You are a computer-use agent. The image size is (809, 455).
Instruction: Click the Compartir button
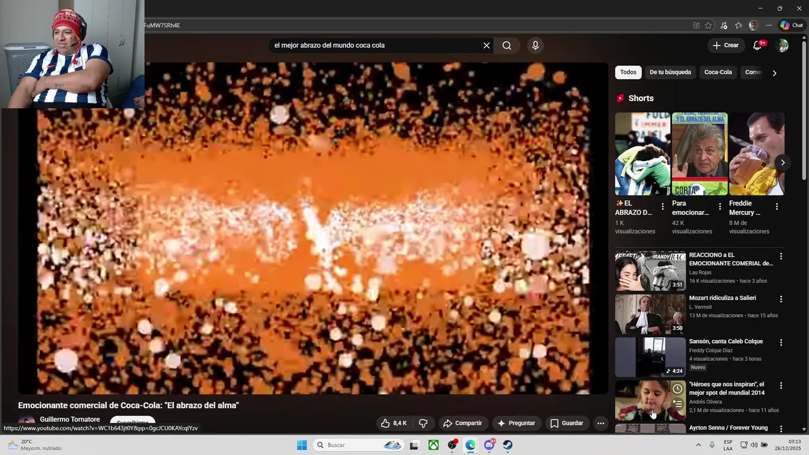[463, 423]
